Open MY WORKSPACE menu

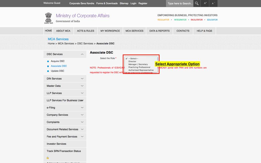click(110, 31)
